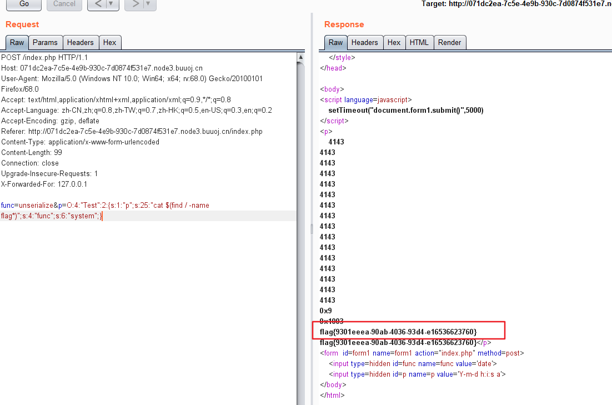The height and width of the screenshot is (405, 612).
Task: Click the flag line followed by </p>
Action: click(x=405, y=342)
